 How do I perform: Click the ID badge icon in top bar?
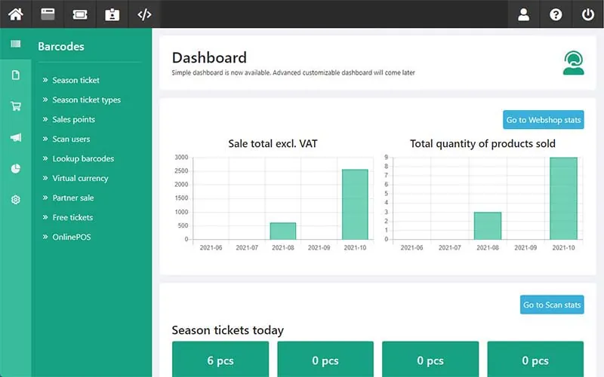[112, 14]
